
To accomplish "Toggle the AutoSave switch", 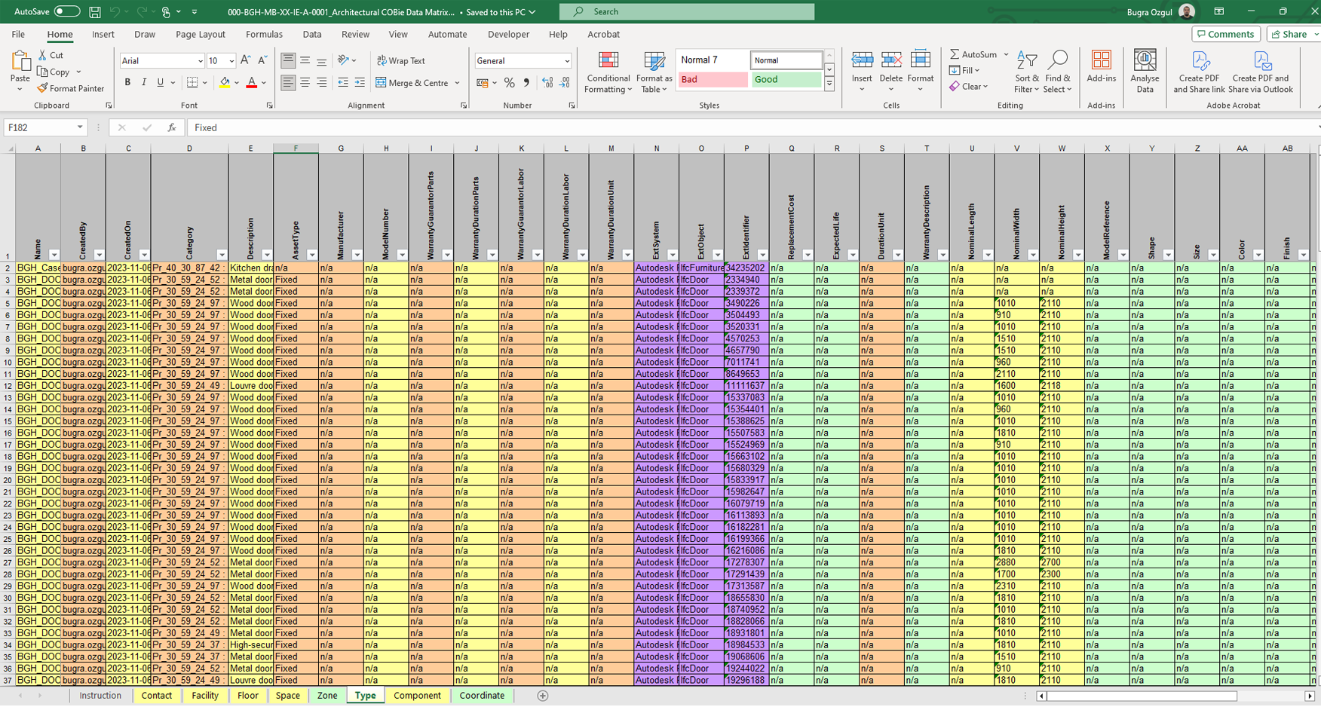I will coord(66,11).
